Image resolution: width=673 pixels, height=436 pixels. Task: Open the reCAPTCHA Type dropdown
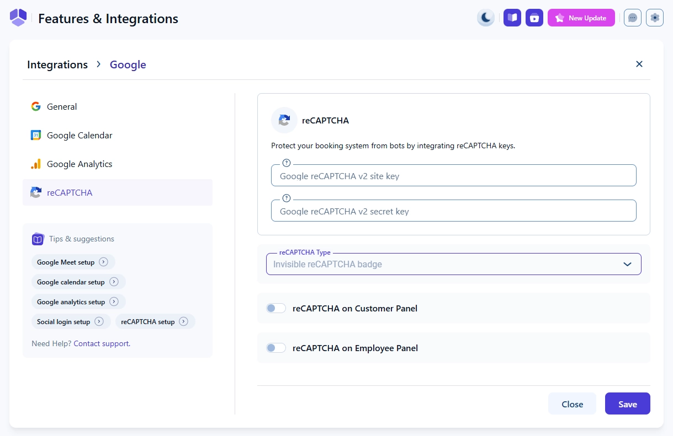tap(453, 264)
